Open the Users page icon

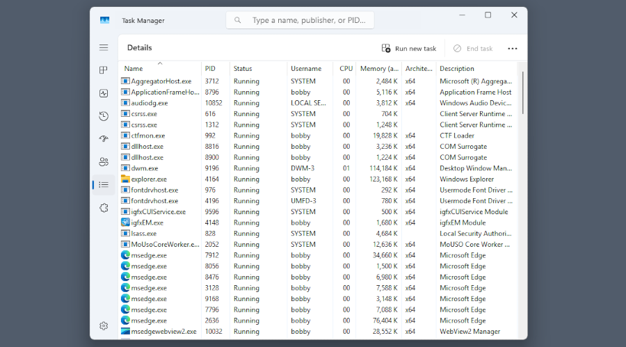click(x=104, y=162)
